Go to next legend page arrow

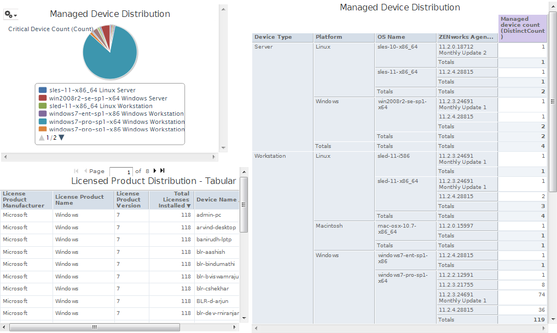61,138
